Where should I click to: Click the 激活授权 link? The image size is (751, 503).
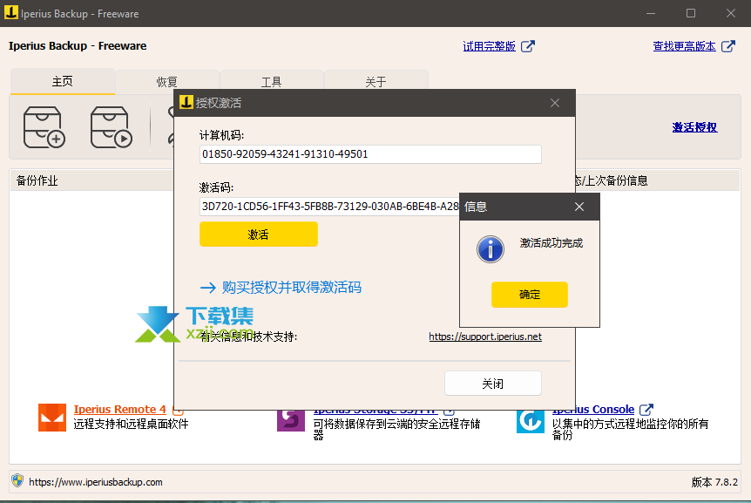pyautogui.click(x=694, y=127)
